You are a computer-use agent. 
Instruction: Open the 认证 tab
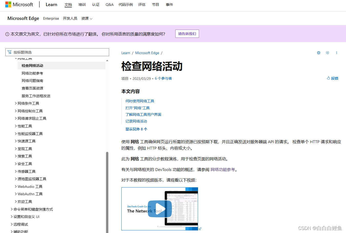96,5
